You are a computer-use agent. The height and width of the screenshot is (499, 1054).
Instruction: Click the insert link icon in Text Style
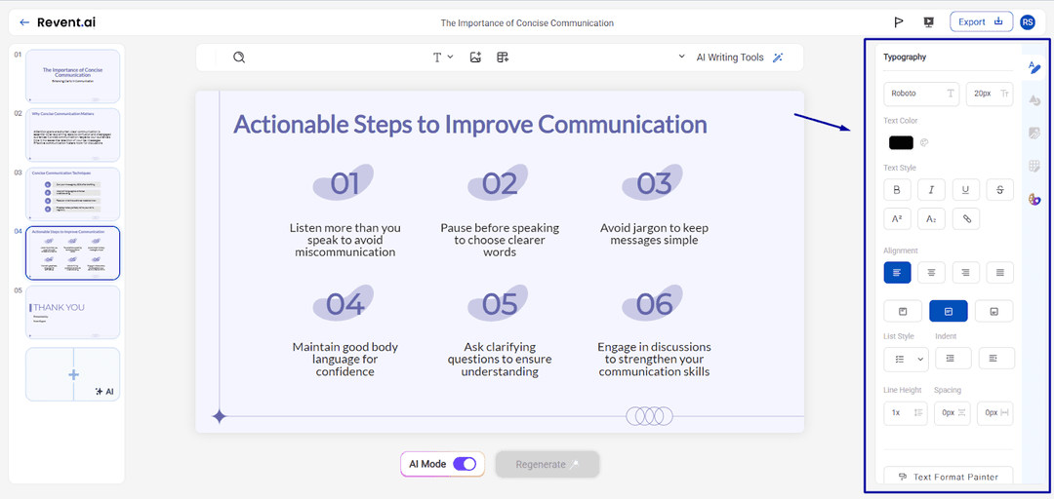pyautogui.click(x=965, y=219)
